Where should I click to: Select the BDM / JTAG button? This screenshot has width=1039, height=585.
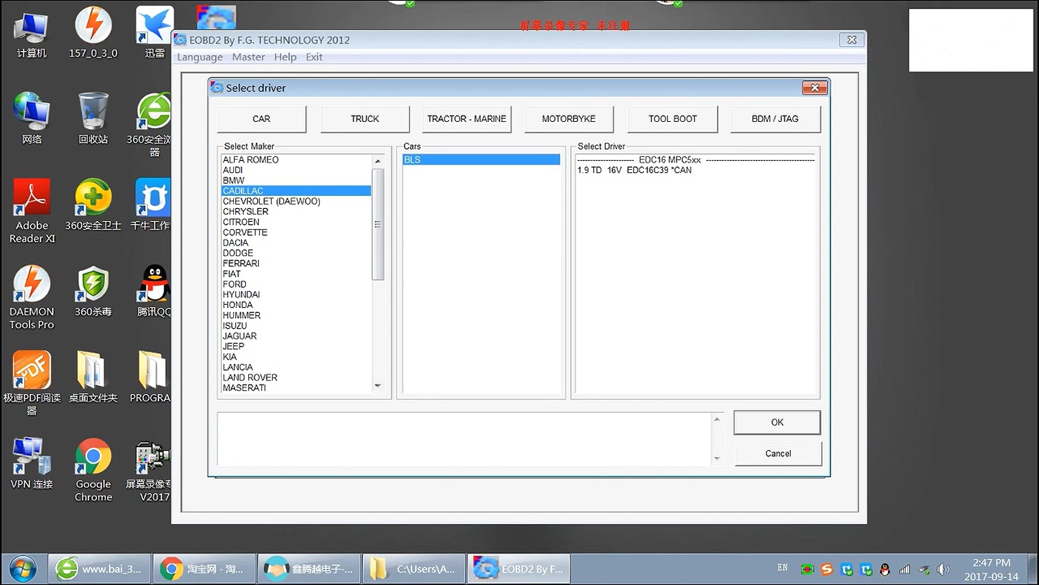pos(775,119)
